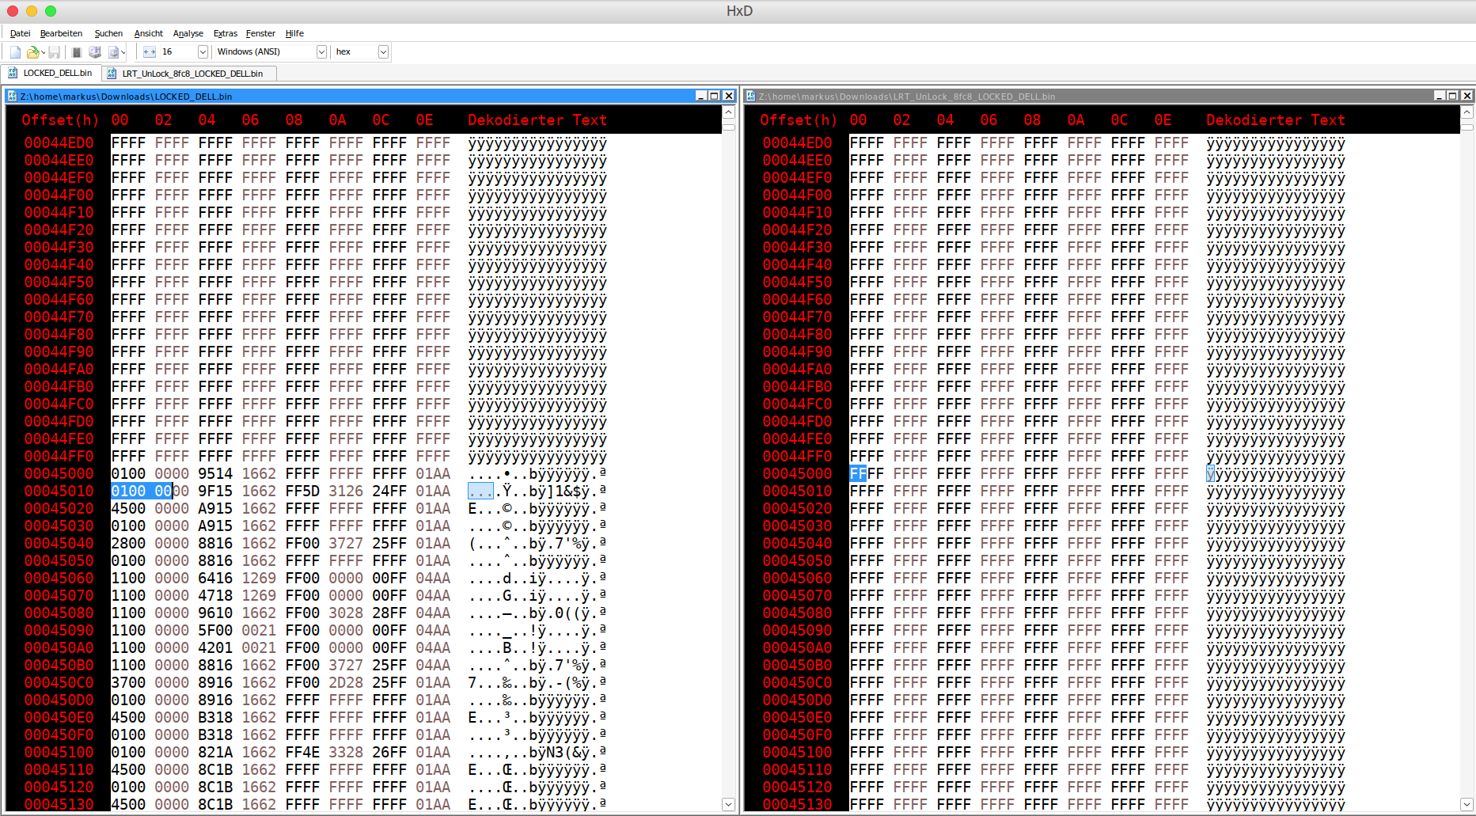Open the Datei menu
The height and width of the screenshot is (816, 1476).
tap(21, 33)
